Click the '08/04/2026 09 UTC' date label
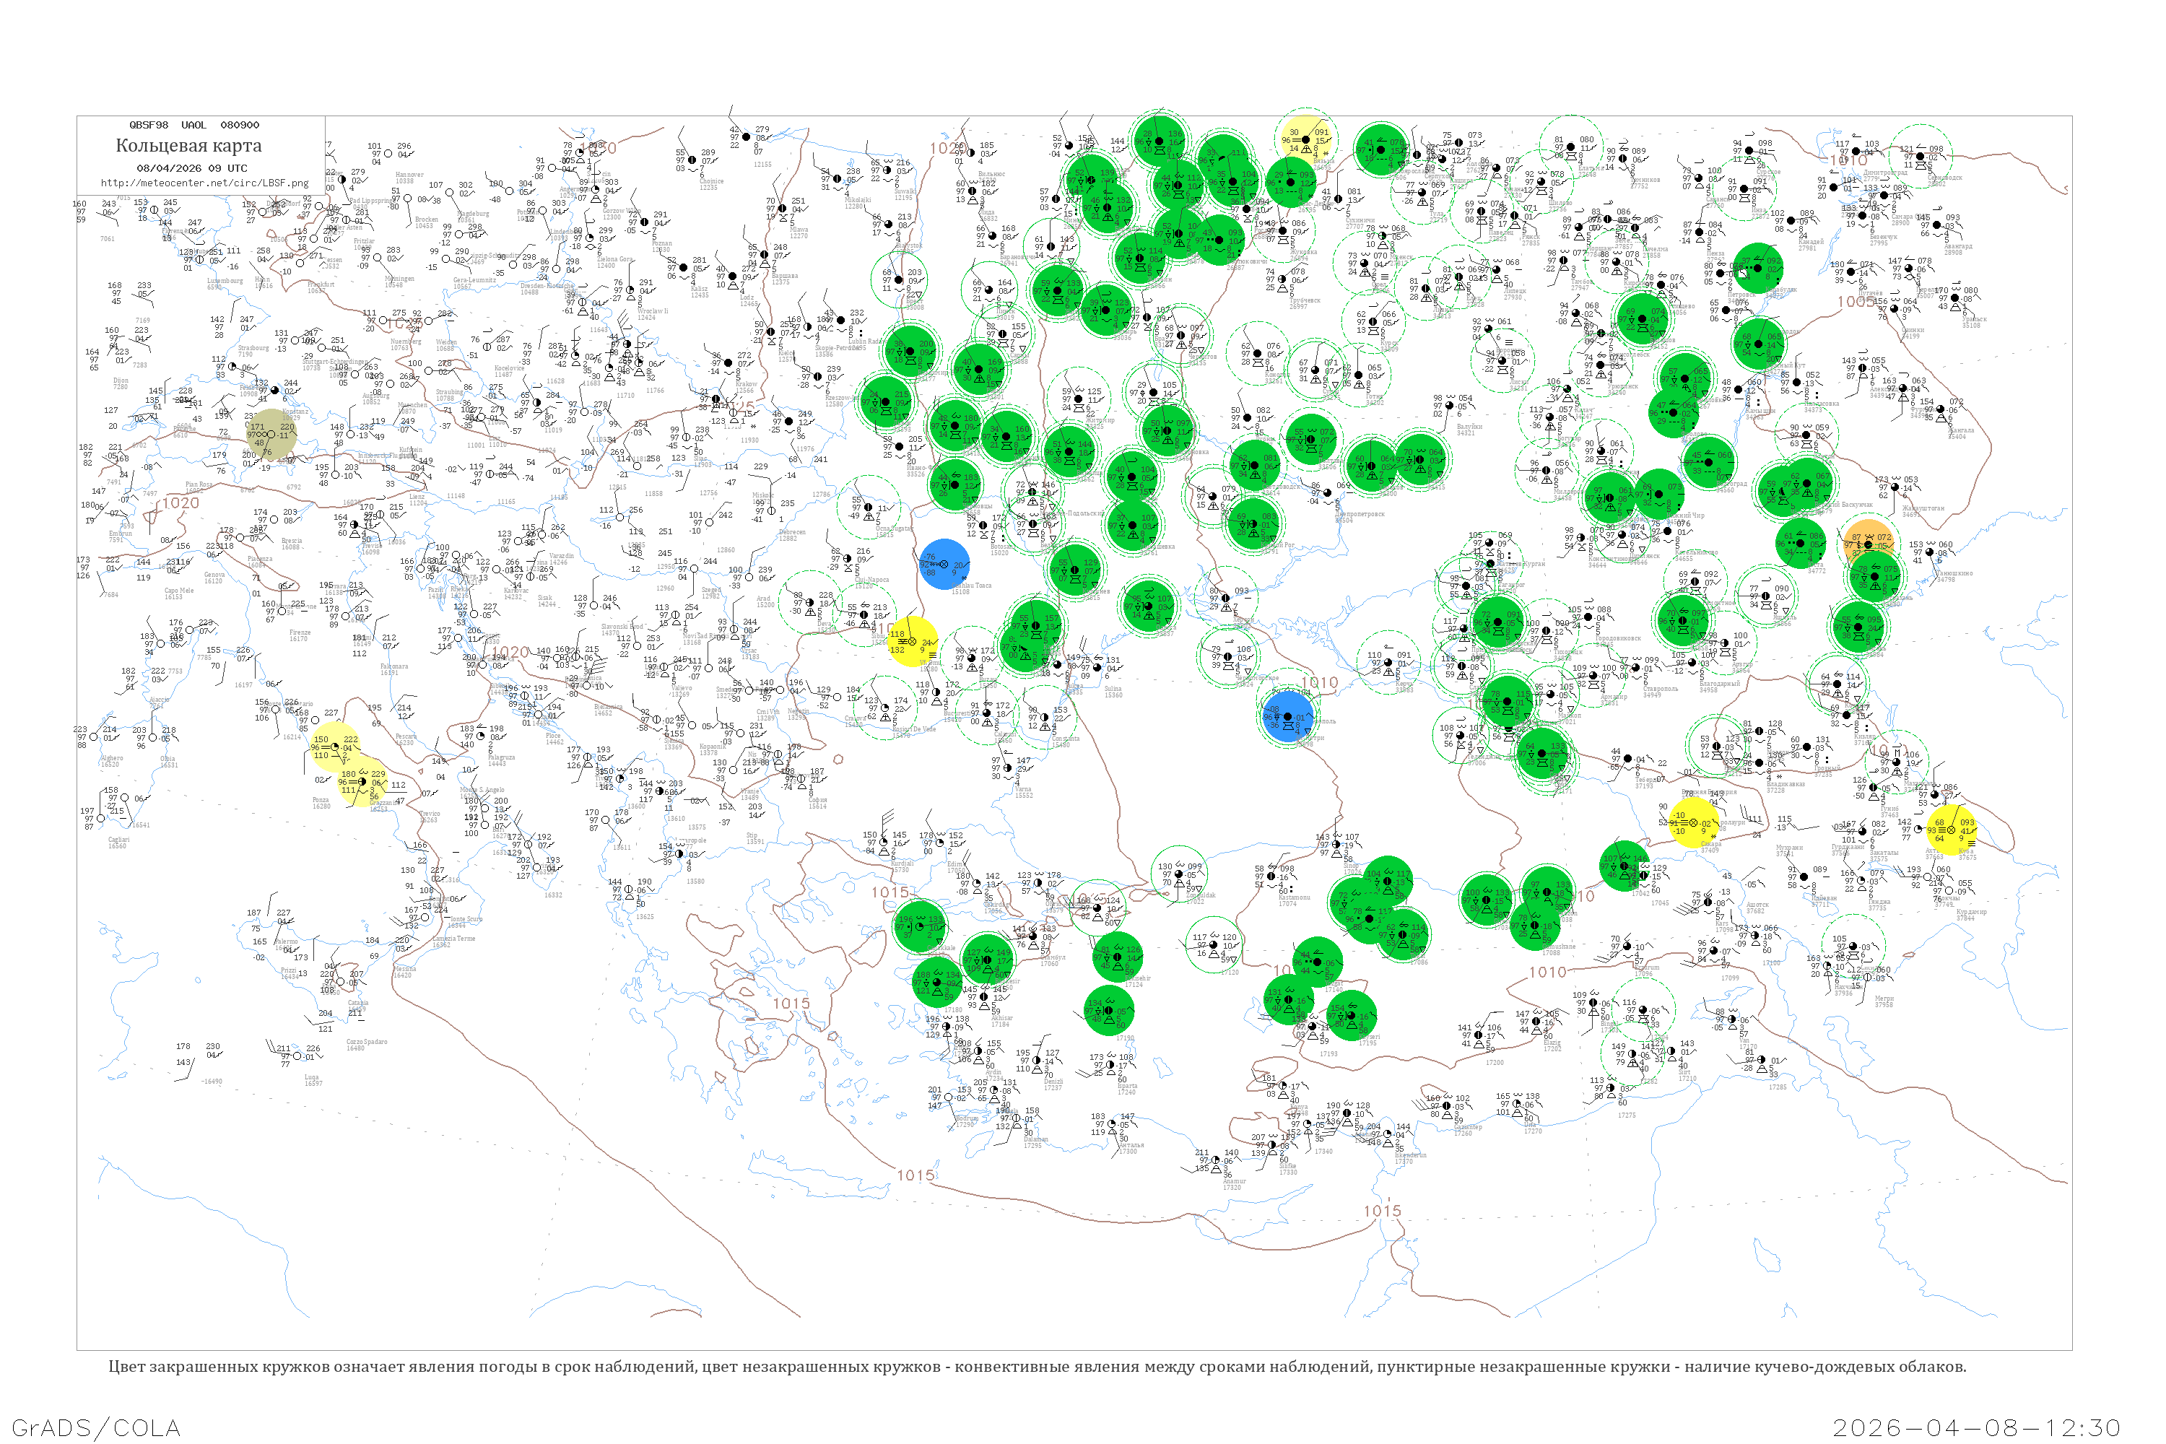The width and height of the screenshot is (2166, 1444). pos(191,168)
